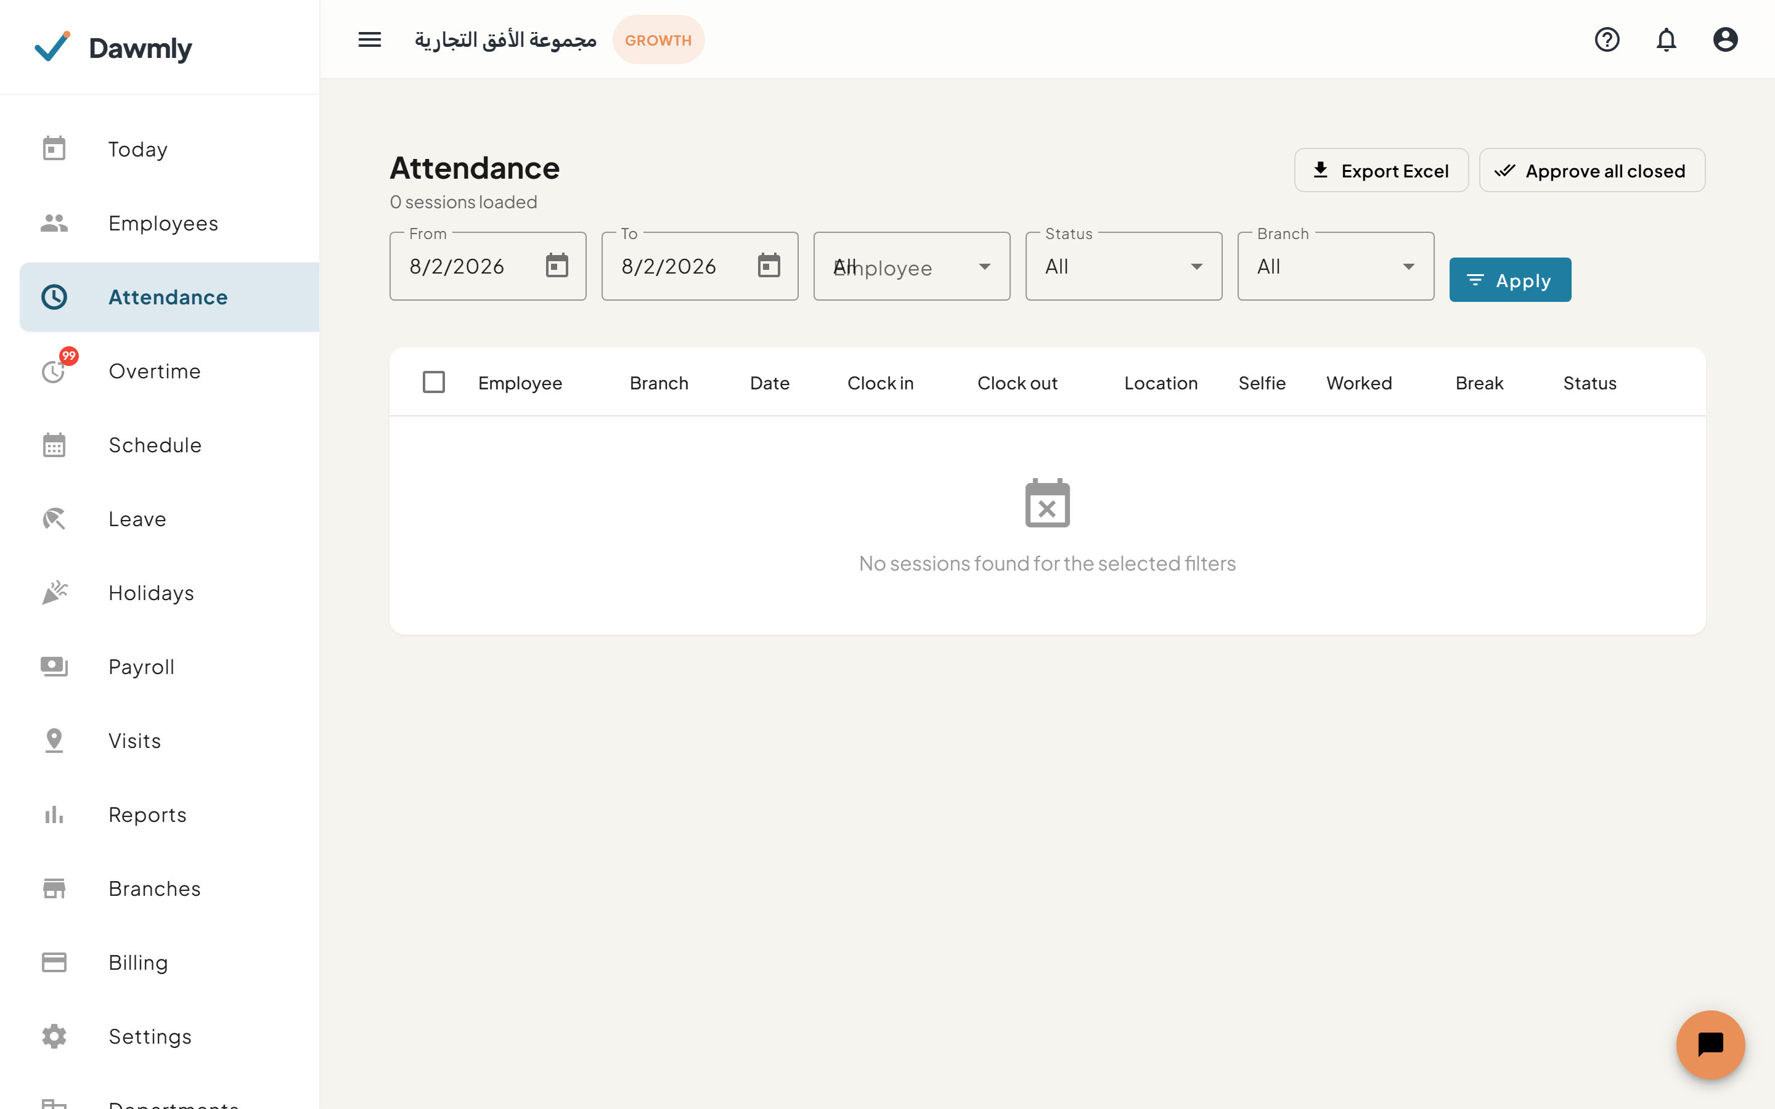Image resolution: width=1775 pixels, height=1109 pixels.
Task: Click the GROWTH plan badge
Action: coord(658,39)
